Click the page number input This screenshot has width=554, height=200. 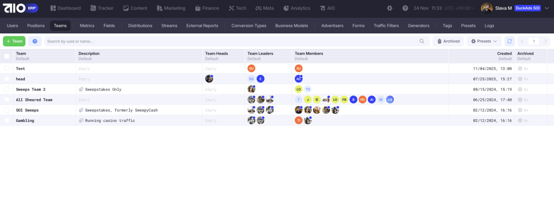534,41
